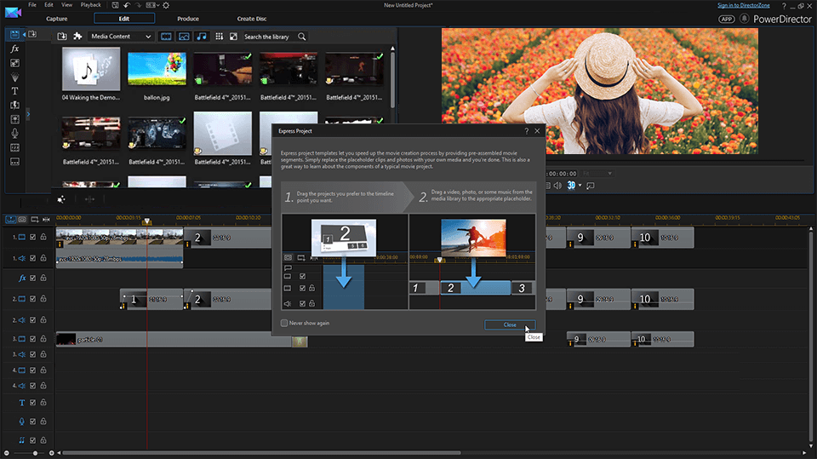Screen dimensions: 817x459
Task: Click the Redo arrow in the top toolbar
Action: pos(138,5)
